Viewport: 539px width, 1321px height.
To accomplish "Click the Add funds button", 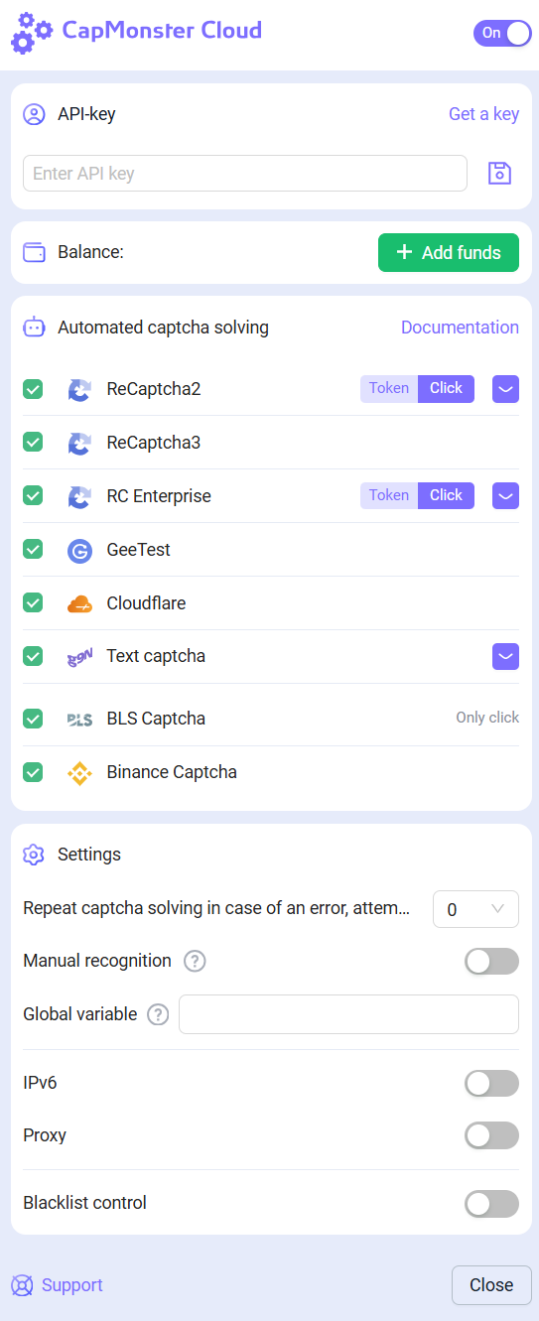I will (449, 253).
